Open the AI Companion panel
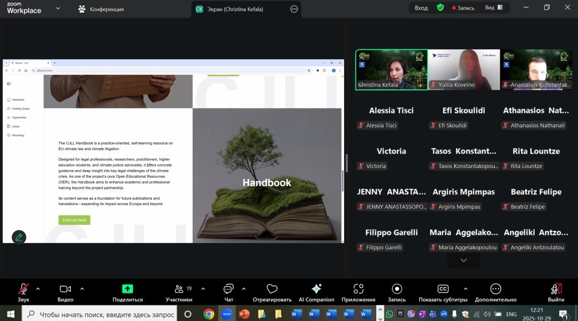Viewport: 578px width, 321px height. [x=316, y=289]
